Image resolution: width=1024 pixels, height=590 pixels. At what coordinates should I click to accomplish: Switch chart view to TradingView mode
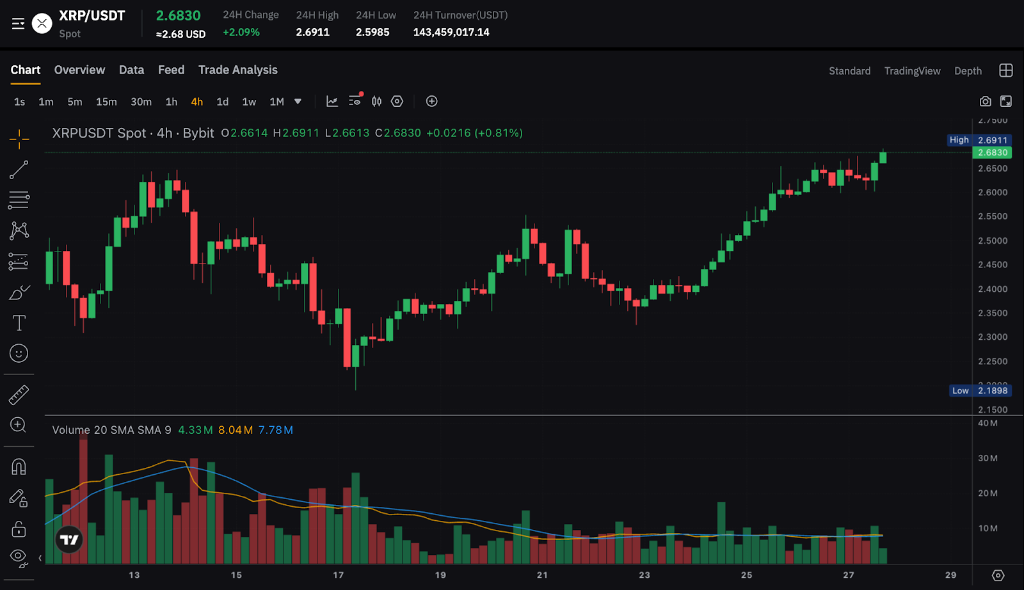click(x=913, y=70)
